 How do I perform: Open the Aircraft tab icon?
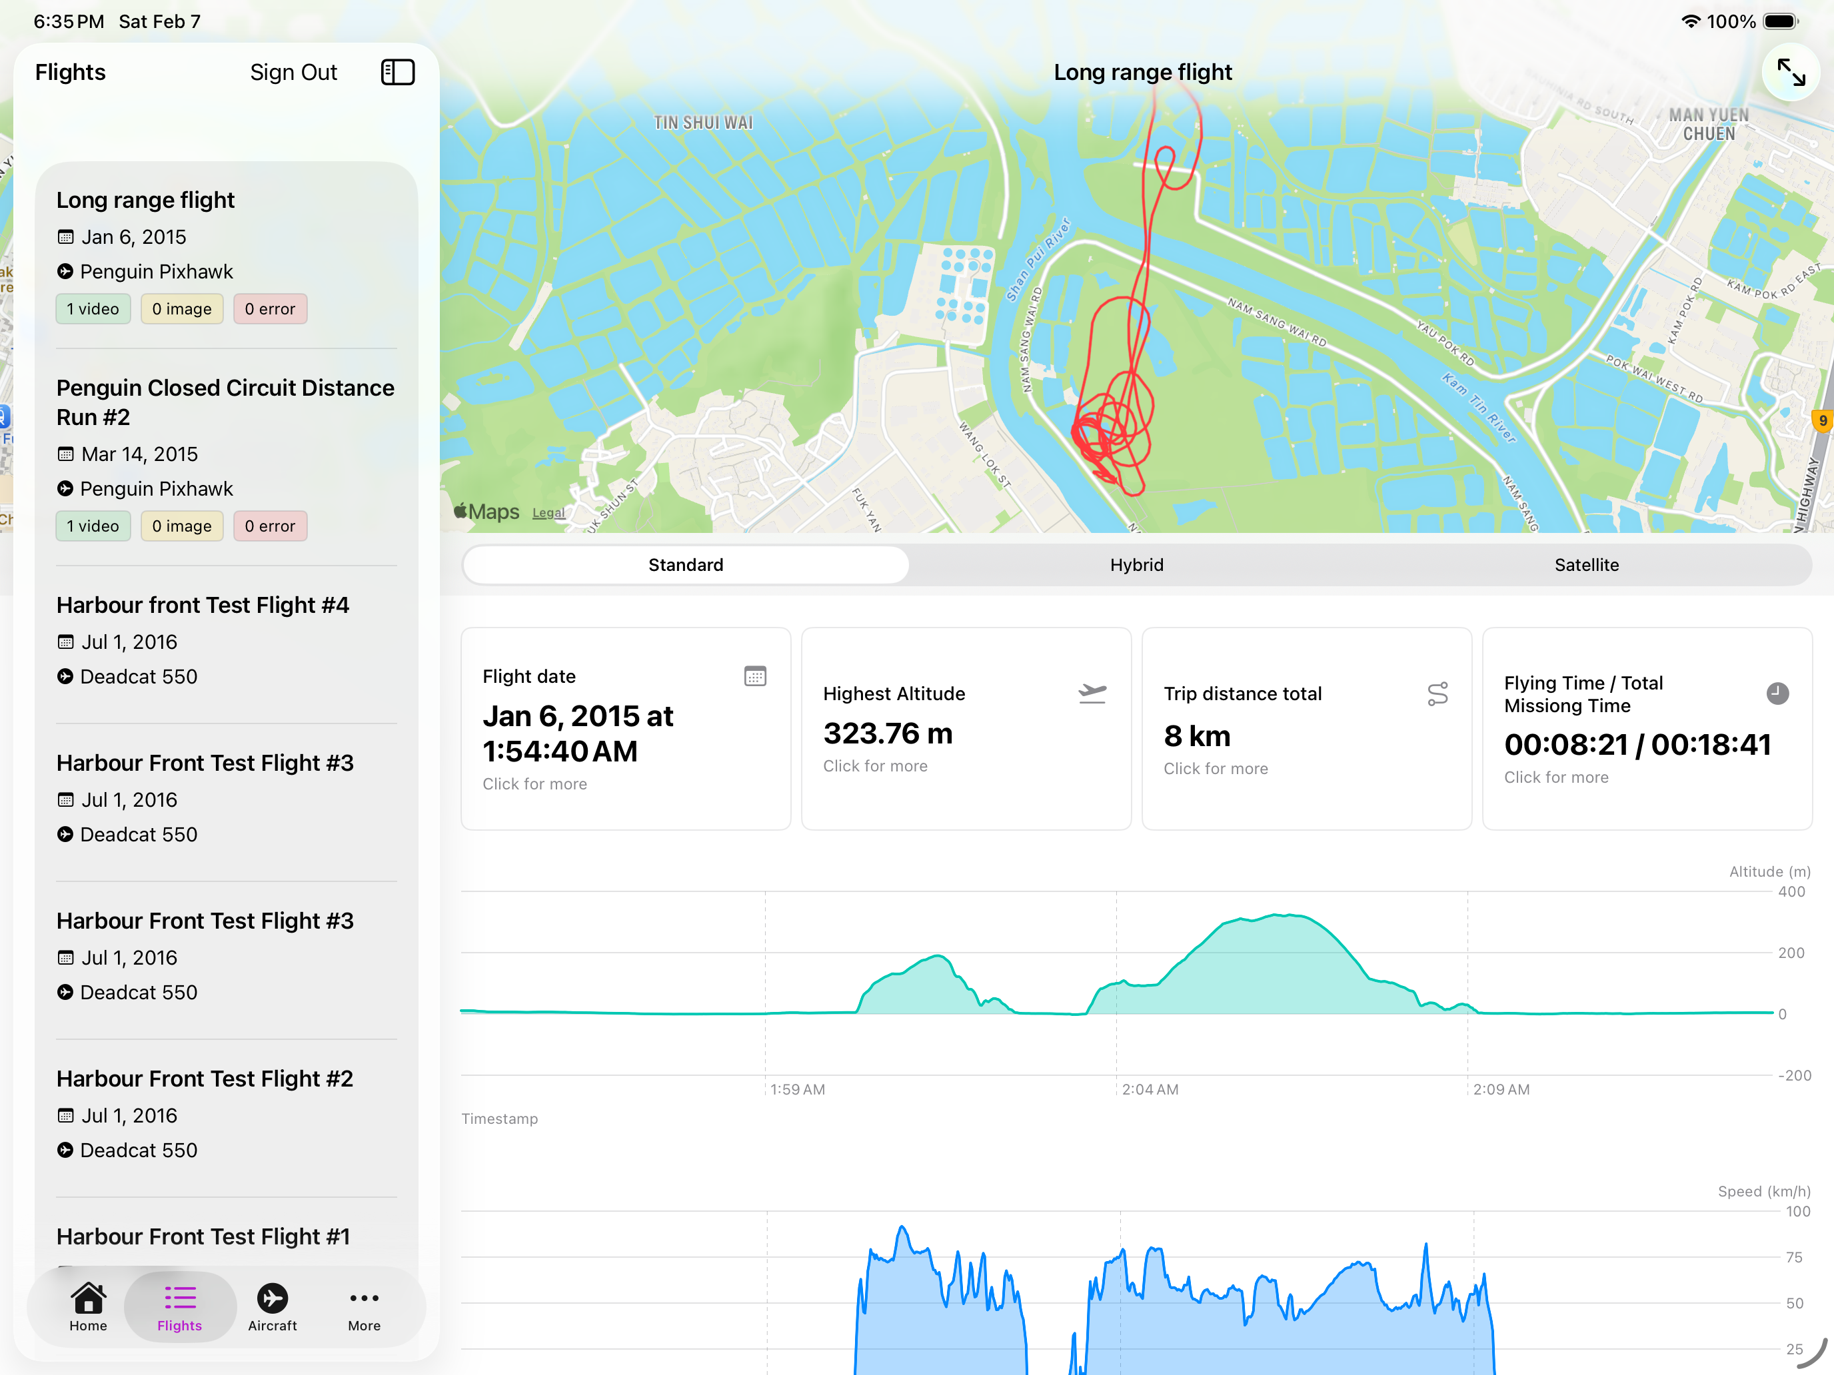(x=272, y=1306)
